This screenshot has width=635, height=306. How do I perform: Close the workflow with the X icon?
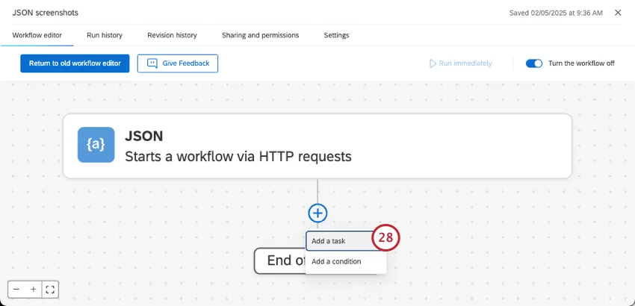(618, 13)
